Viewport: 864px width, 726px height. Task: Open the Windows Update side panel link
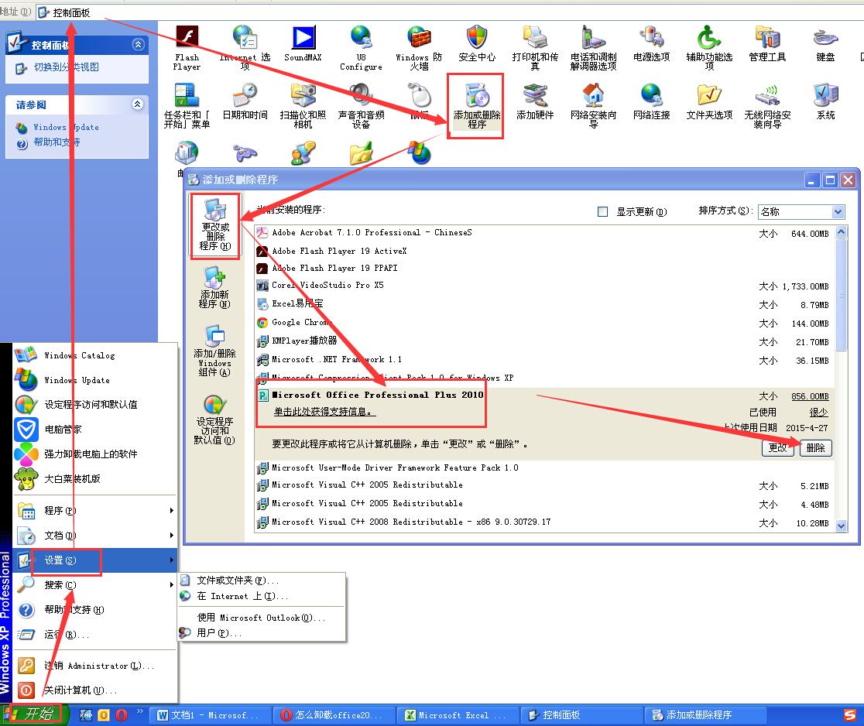[x=66, y=127]
